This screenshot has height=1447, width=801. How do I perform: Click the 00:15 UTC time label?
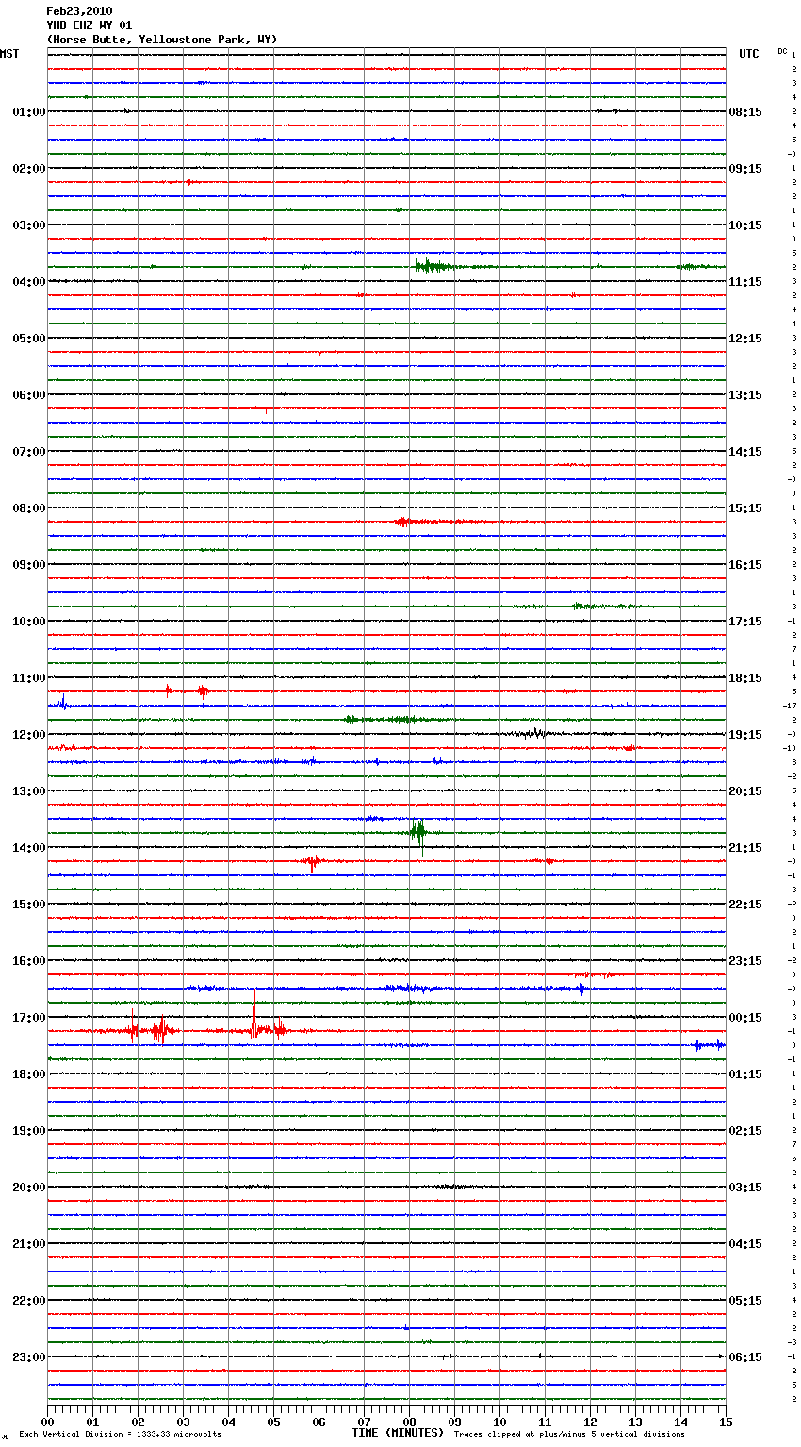click(x=745, y=1018)
